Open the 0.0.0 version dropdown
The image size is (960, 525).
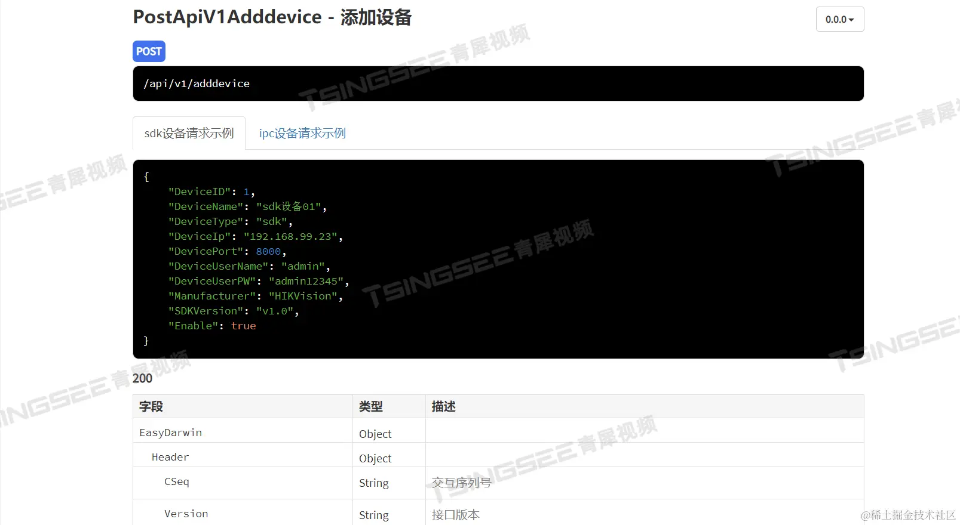(839, 19)
